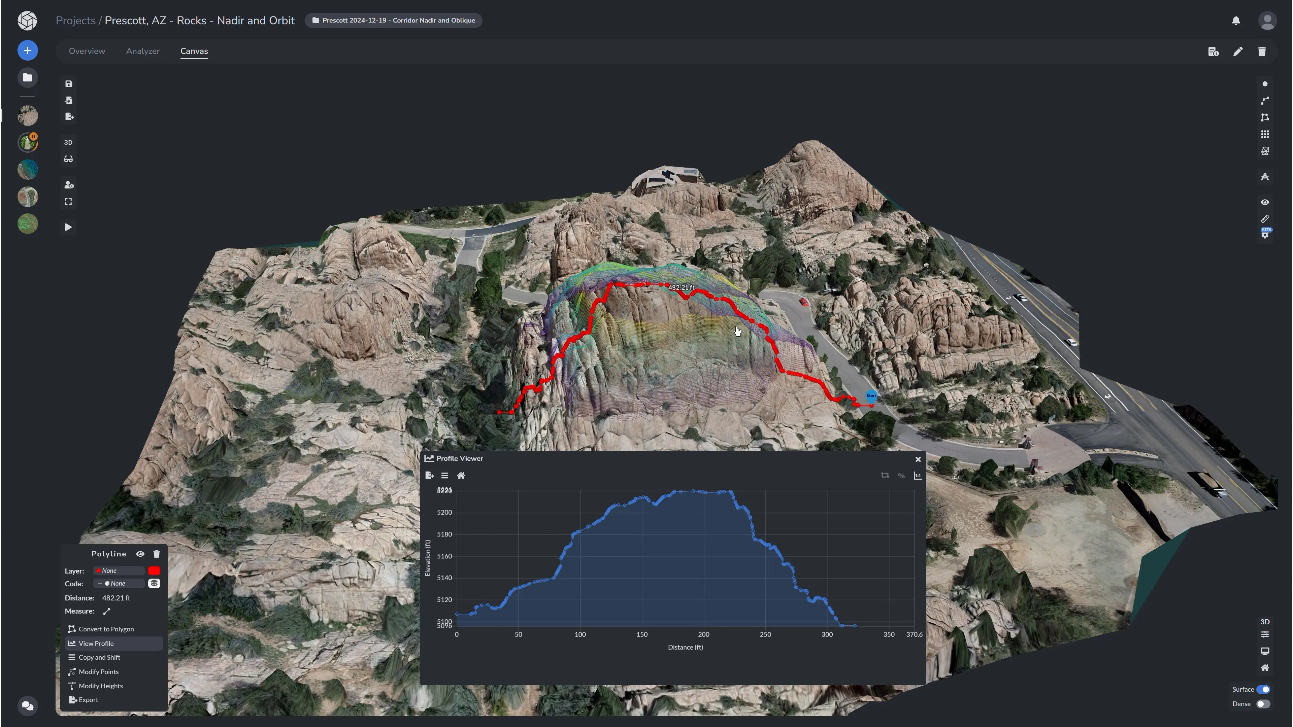
Task: Open the ruler measure tool
Action: pos(1265,219)
